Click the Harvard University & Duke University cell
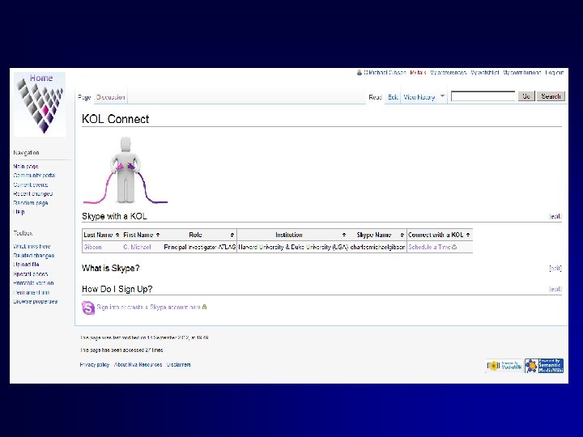Screen dimensions: 583x437 tap(293, 247)
